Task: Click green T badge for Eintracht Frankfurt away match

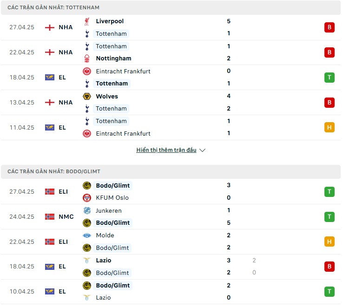Action: pyautogui.click(x=330, y=78)
